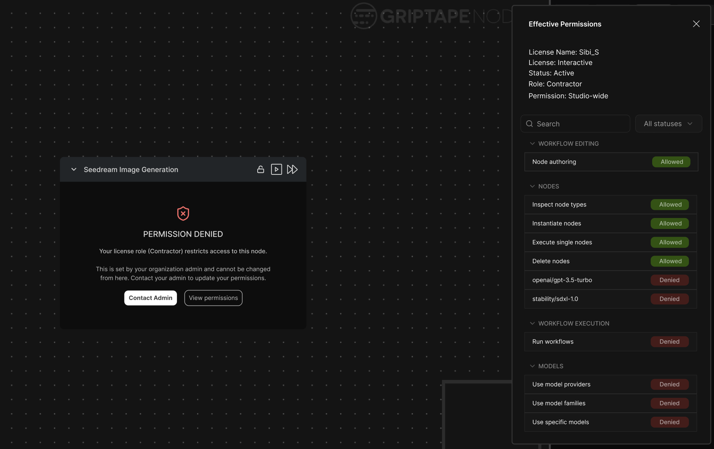Click Denied badge for Use model families

670,403
